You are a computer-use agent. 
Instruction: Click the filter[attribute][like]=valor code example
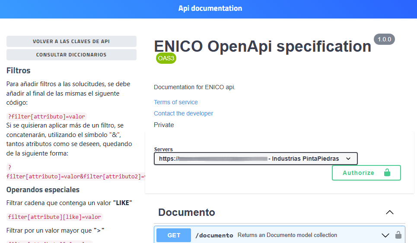coord(55,217)
